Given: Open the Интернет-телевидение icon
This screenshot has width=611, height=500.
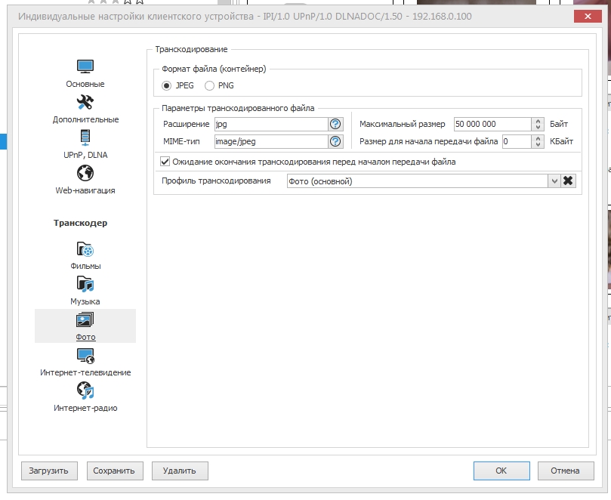Looking at the screenshot, I should [x=85, y=356].
